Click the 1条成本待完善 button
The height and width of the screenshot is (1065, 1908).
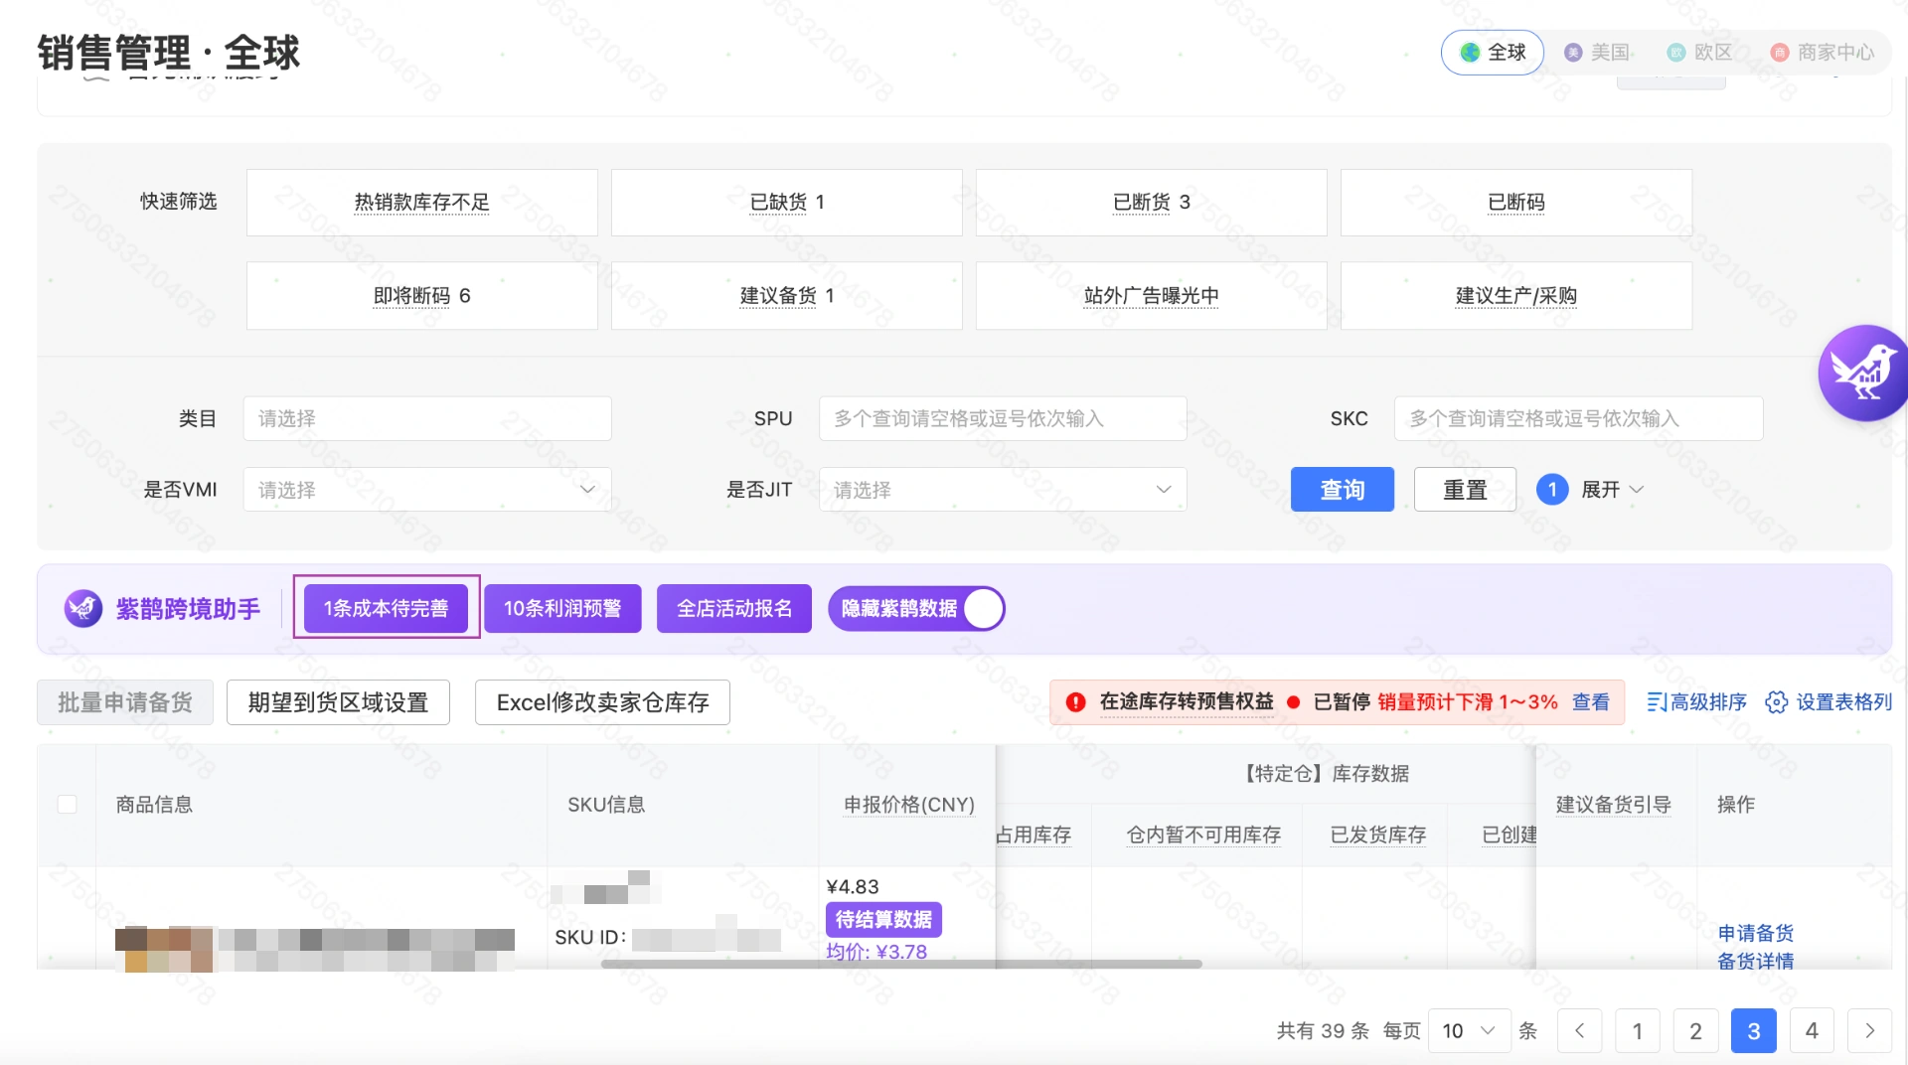pyautogui.click(x=386, y=608)
